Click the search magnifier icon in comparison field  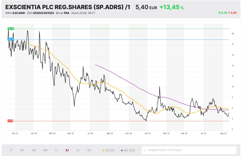point(145,150)
